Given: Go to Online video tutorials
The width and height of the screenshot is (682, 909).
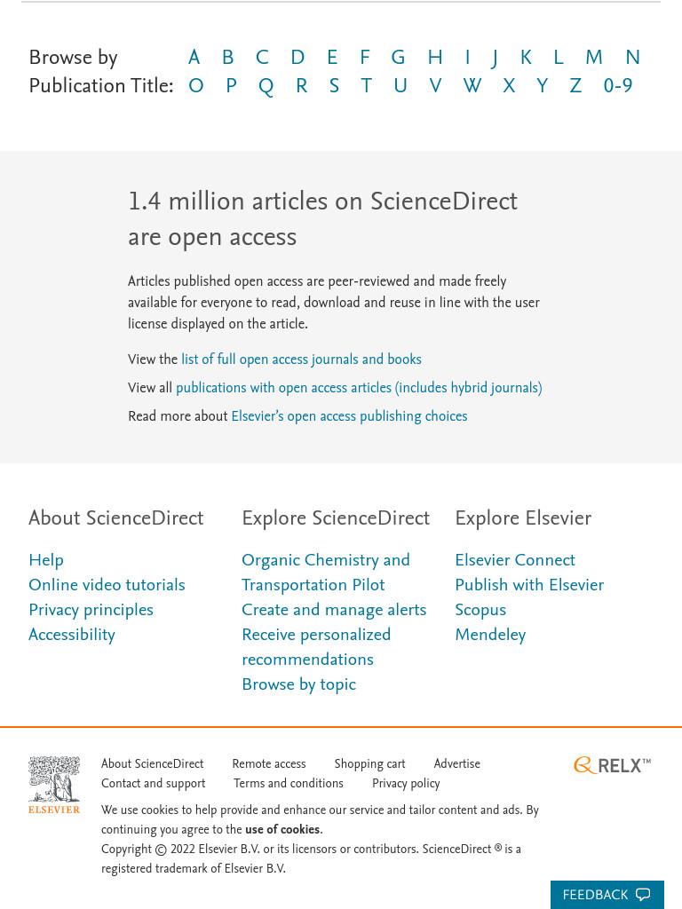Looking at the screenshot, I should click(107, 585).
